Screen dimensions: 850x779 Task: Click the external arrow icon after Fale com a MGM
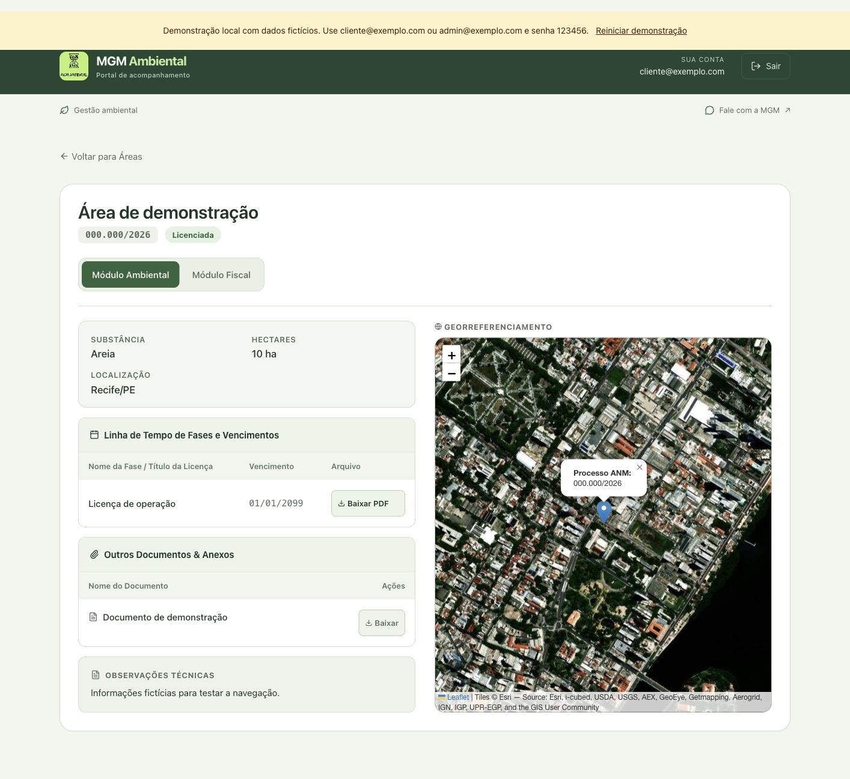787,110
